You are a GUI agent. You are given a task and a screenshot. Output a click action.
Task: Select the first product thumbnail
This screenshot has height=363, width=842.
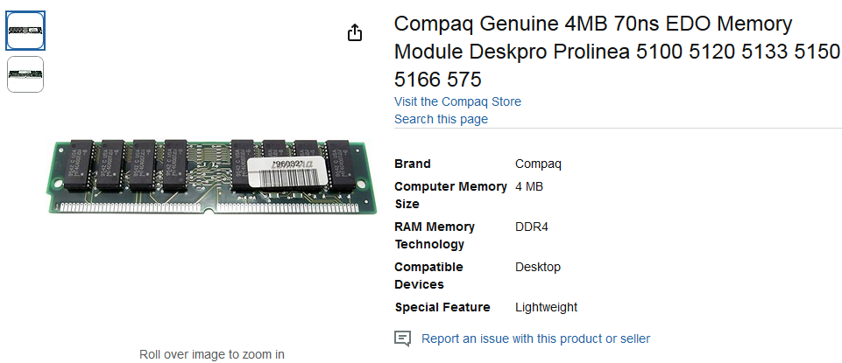25,31
